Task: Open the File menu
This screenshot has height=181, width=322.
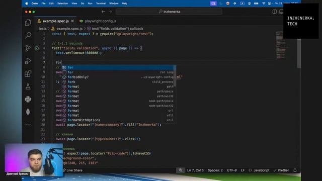Action: pos(43,4)
